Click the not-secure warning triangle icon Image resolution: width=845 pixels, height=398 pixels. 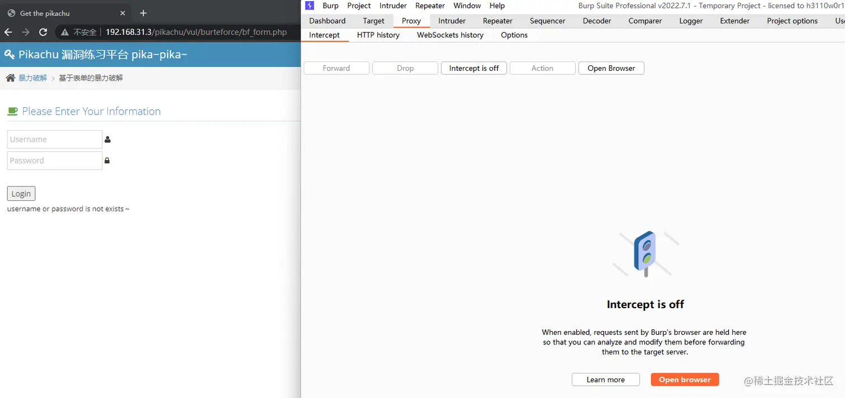65,32
